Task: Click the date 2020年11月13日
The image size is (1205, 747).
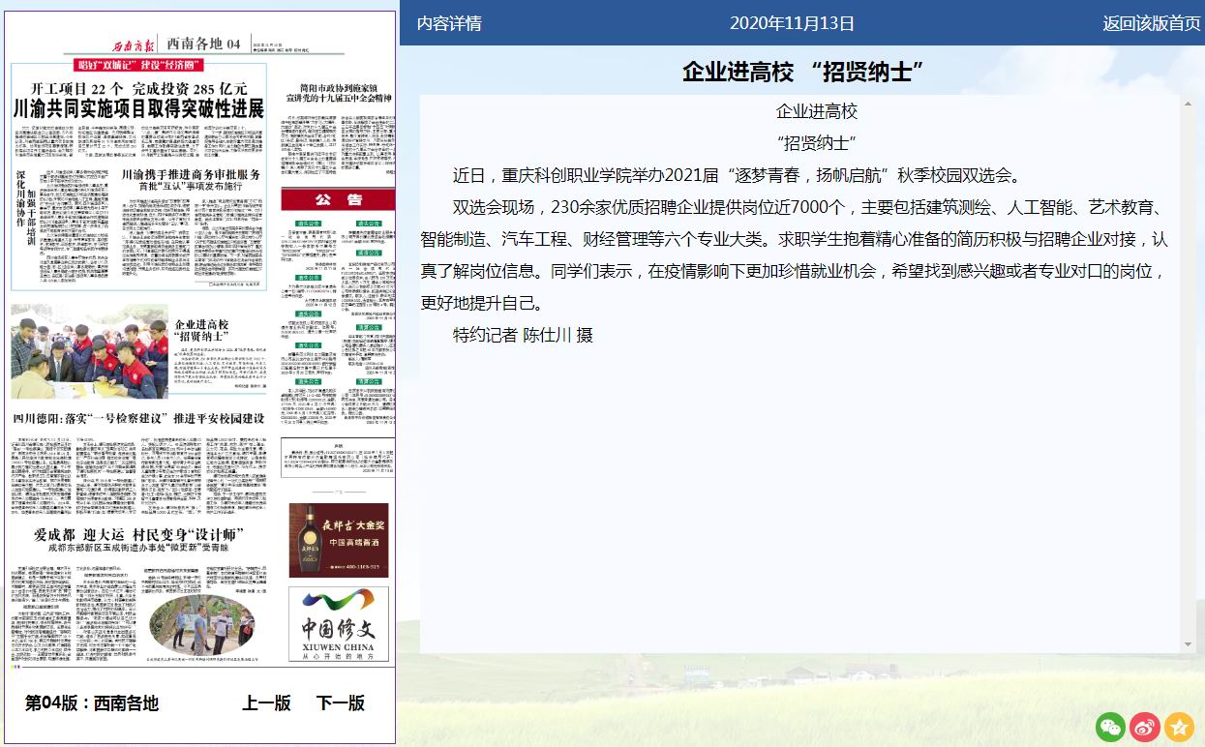Action: point(792,23)
